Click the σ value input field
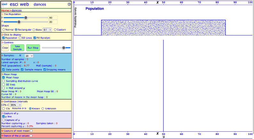 pyautogui.click(x=53, y=22)
